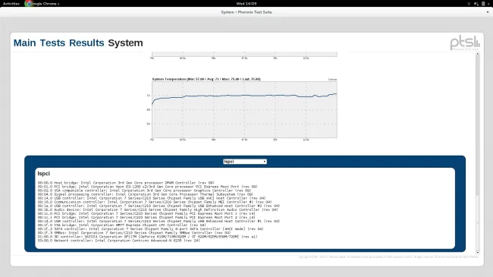This screenshot has height=277, width=493.
Task: Open the Results section
Action: (x=86, y=42)
